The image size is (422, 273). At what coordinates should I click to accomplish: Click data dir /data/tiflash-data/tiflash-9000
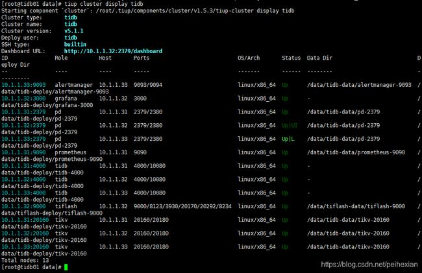click(x=356, y=206)
